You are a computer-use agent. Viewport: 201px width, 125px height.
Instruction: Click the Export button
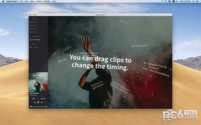coord(43,98)
